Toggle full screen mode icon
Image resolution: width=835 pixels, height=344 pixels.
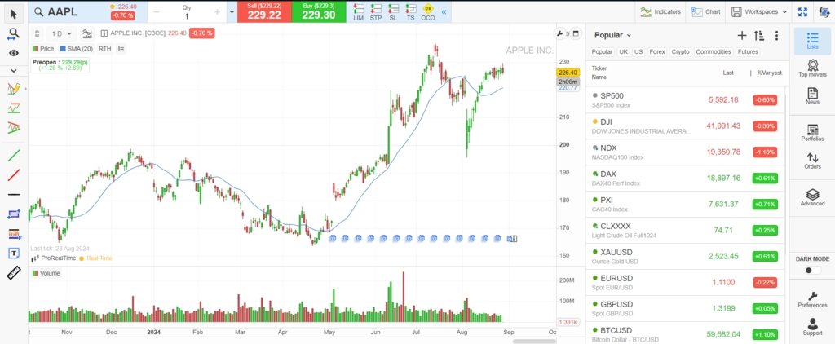(802, 11)
